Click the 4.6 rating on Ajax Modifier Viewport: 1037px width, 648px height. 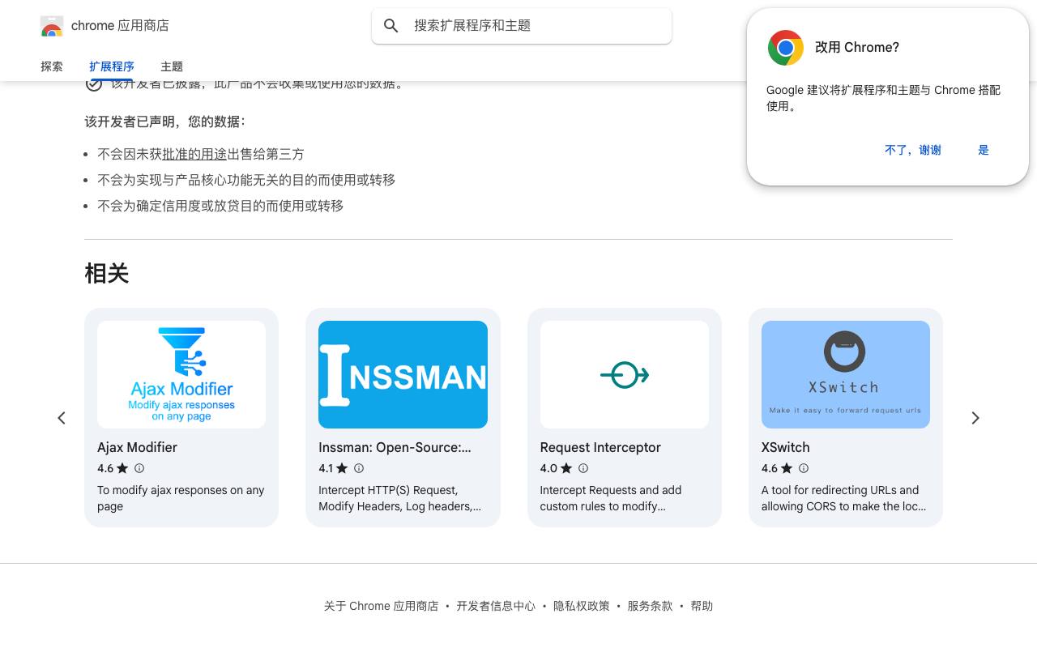coord(105,468)
